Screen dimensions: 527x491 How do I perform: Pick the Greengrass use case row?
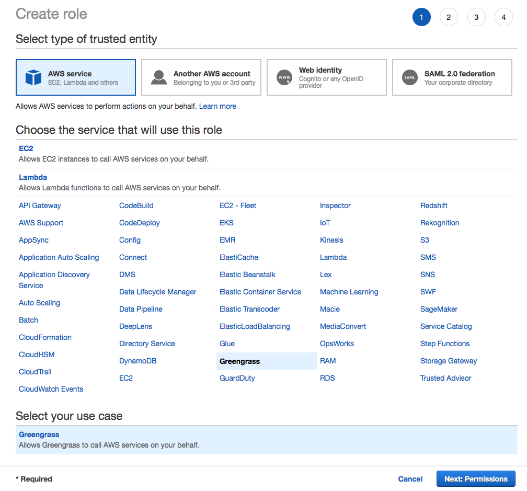click(266, 440)
